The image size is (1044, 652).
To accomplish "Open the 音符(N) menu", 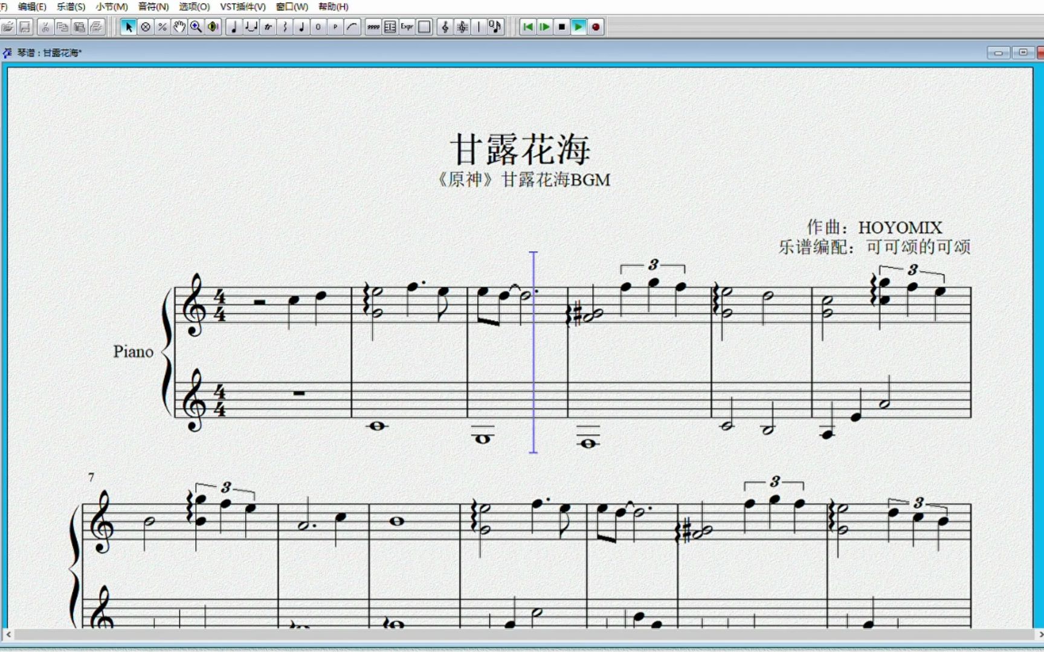I will (x=153, y=7).
